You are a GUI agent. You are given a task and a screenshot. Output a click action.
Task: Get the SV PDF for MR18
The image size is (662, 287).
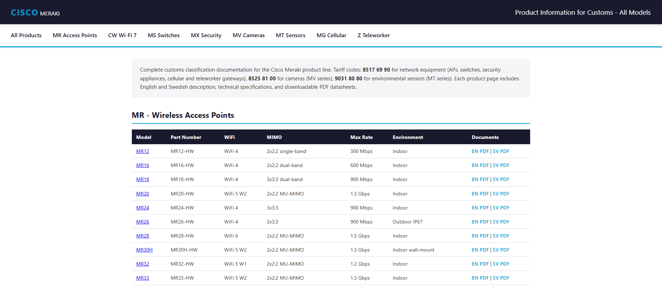[x=501, y=179]
